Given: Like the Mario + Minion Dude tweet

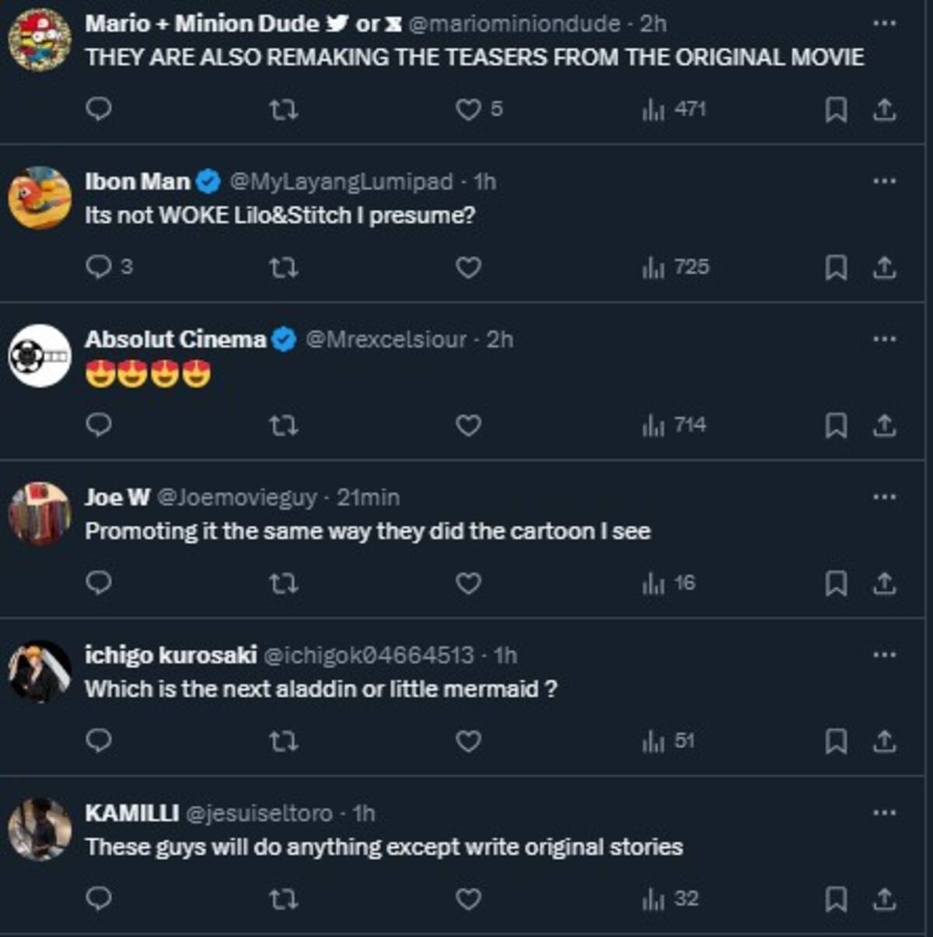Looking at the screenshot, I should (x=468, y=110).
